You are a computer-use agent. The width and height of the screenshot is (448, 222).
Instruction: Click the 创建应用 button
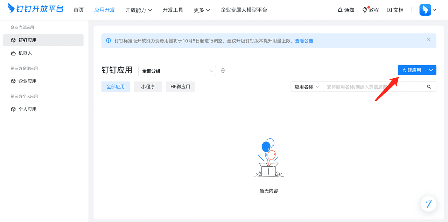pos(412,70)
